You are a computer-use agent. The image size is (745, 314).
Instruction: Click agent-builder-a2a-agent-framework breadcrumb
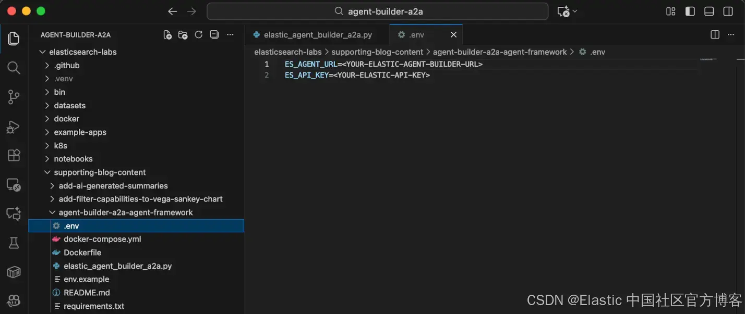coord(500,52)
